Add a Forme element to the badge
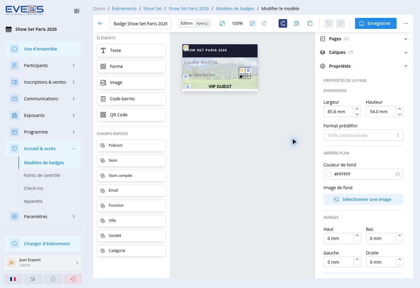420x288 pixels. coord(131,66)
